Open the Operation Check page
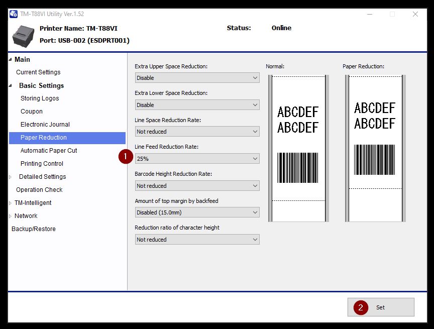434x329 pixels. (39, 190)
